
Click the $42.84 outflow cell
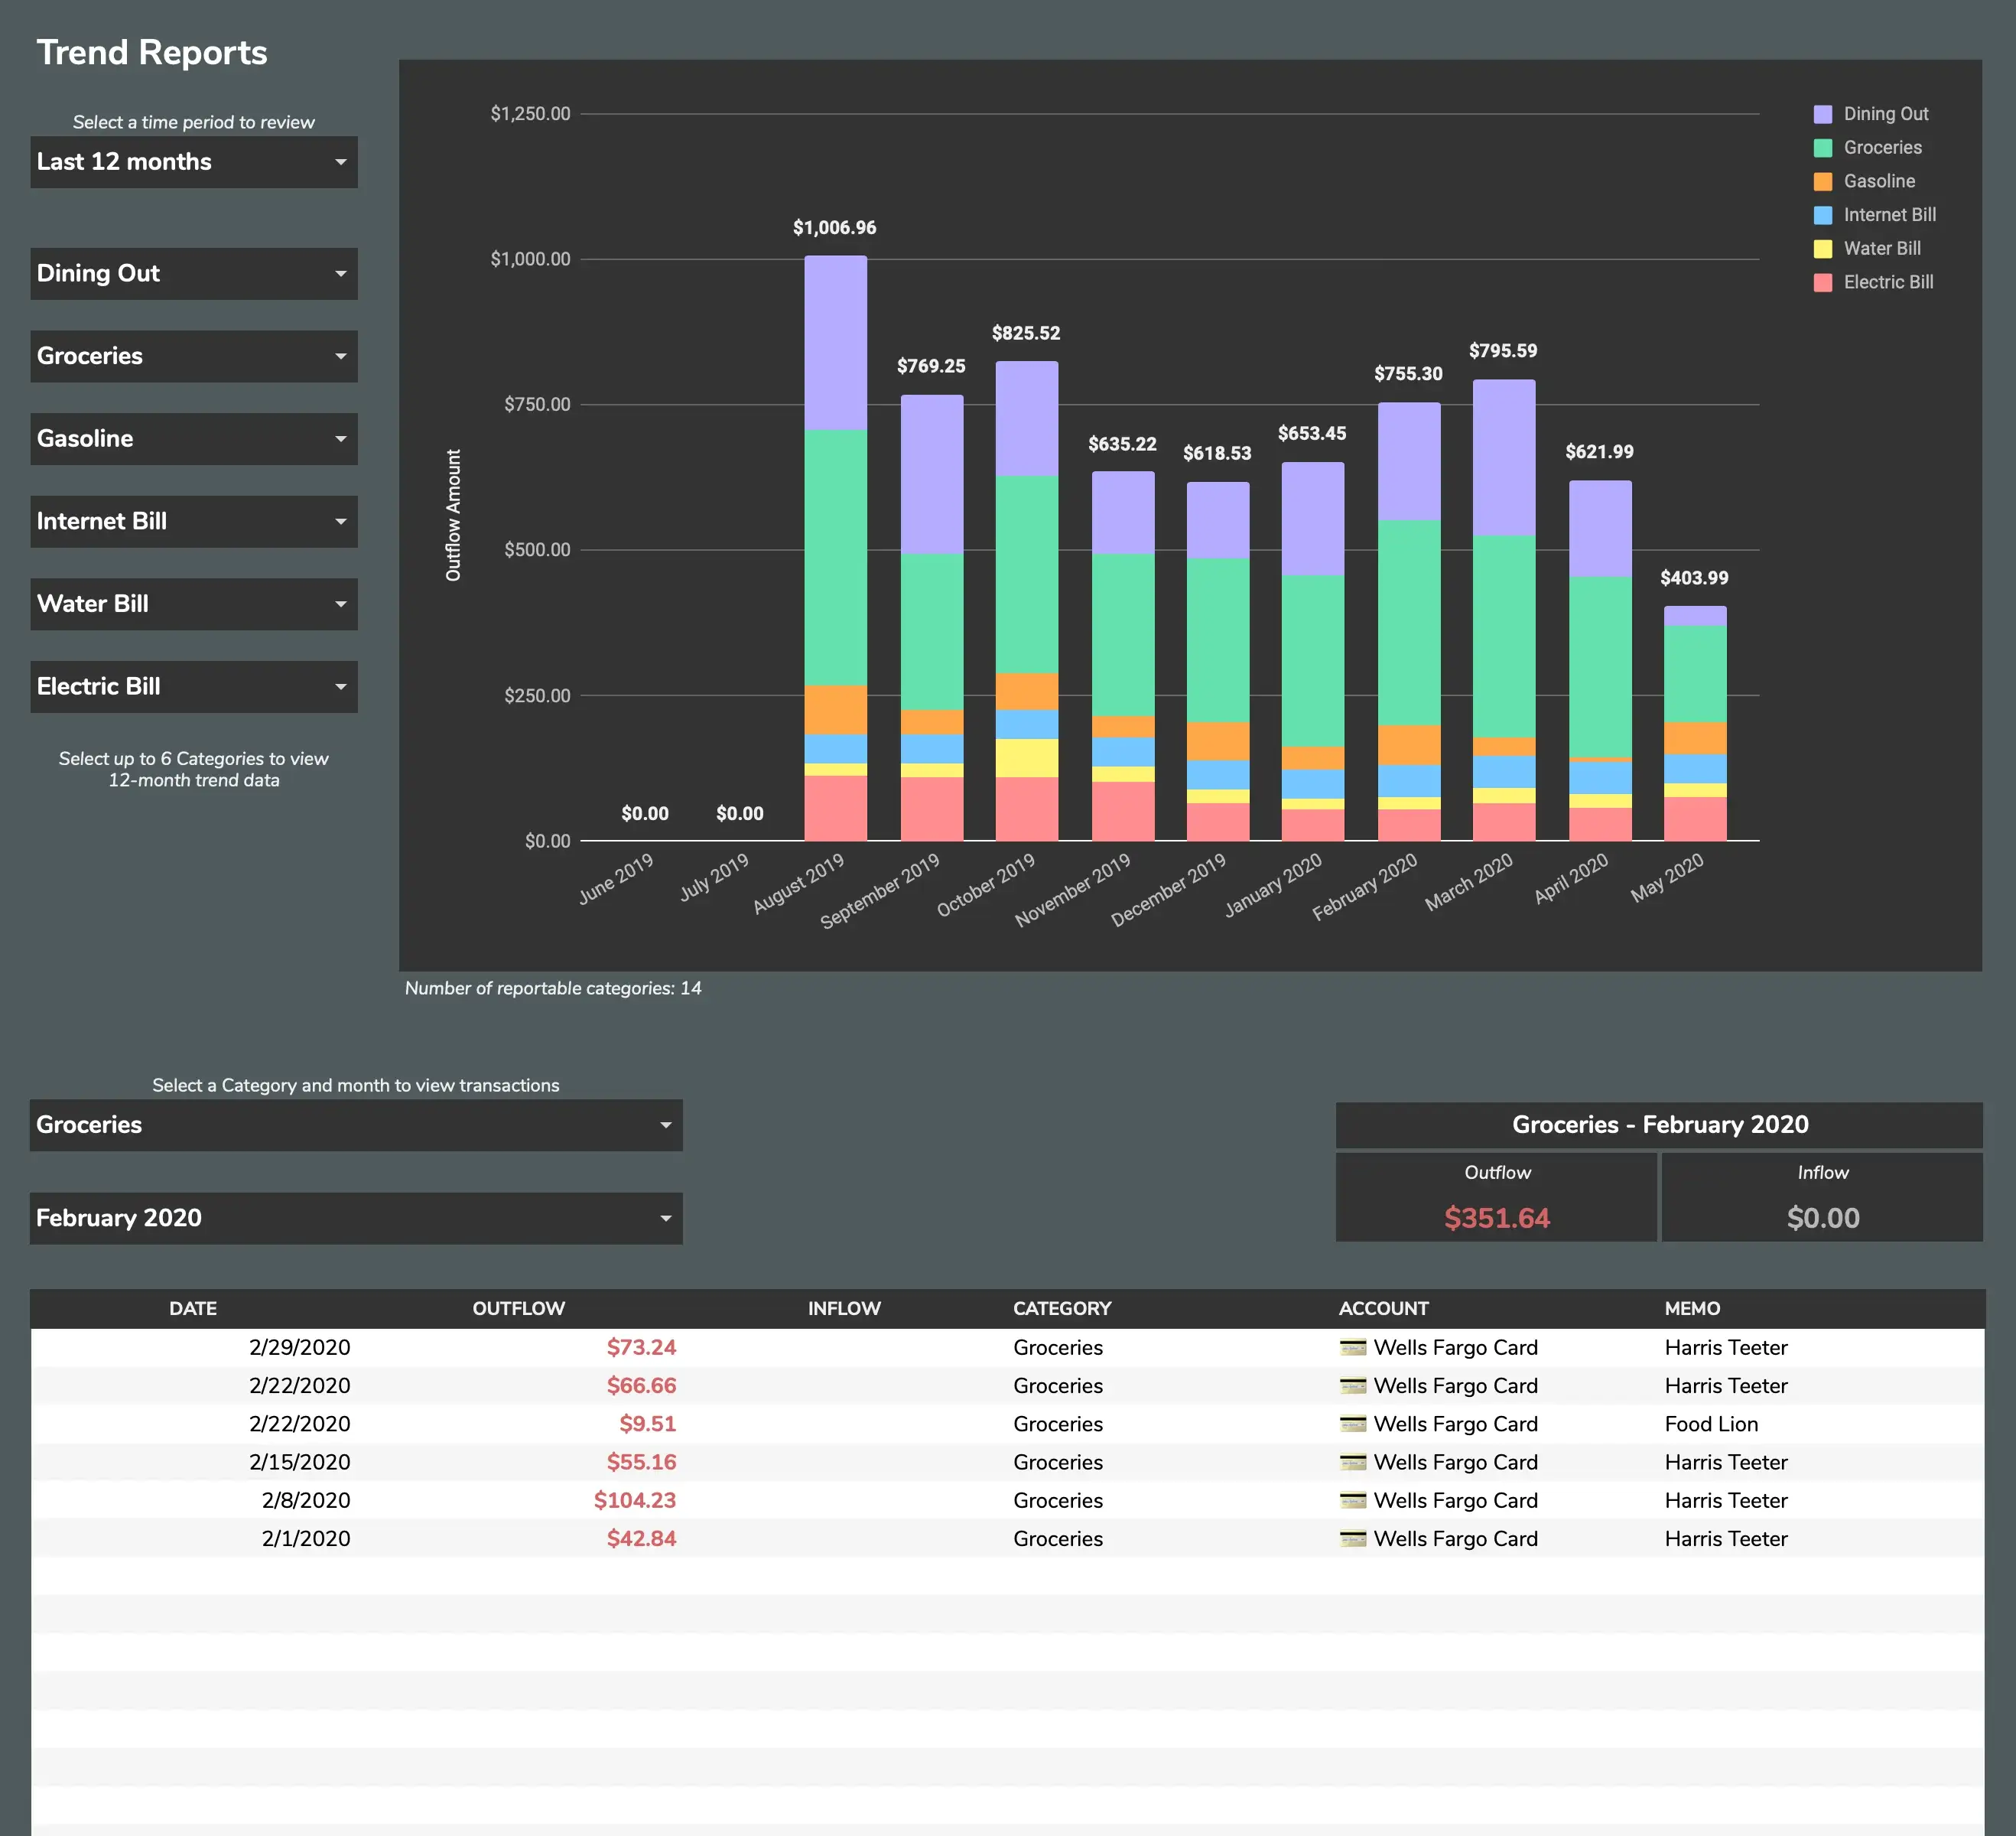641,1539
